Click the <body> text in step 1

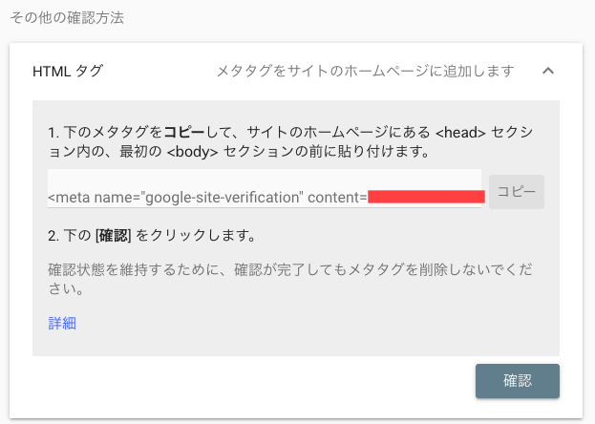tap(192, 152)
